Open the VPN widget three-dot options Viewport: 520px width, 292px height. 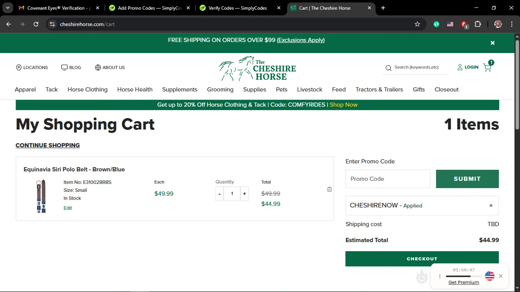pyautogui.click(x=440, y=276)
